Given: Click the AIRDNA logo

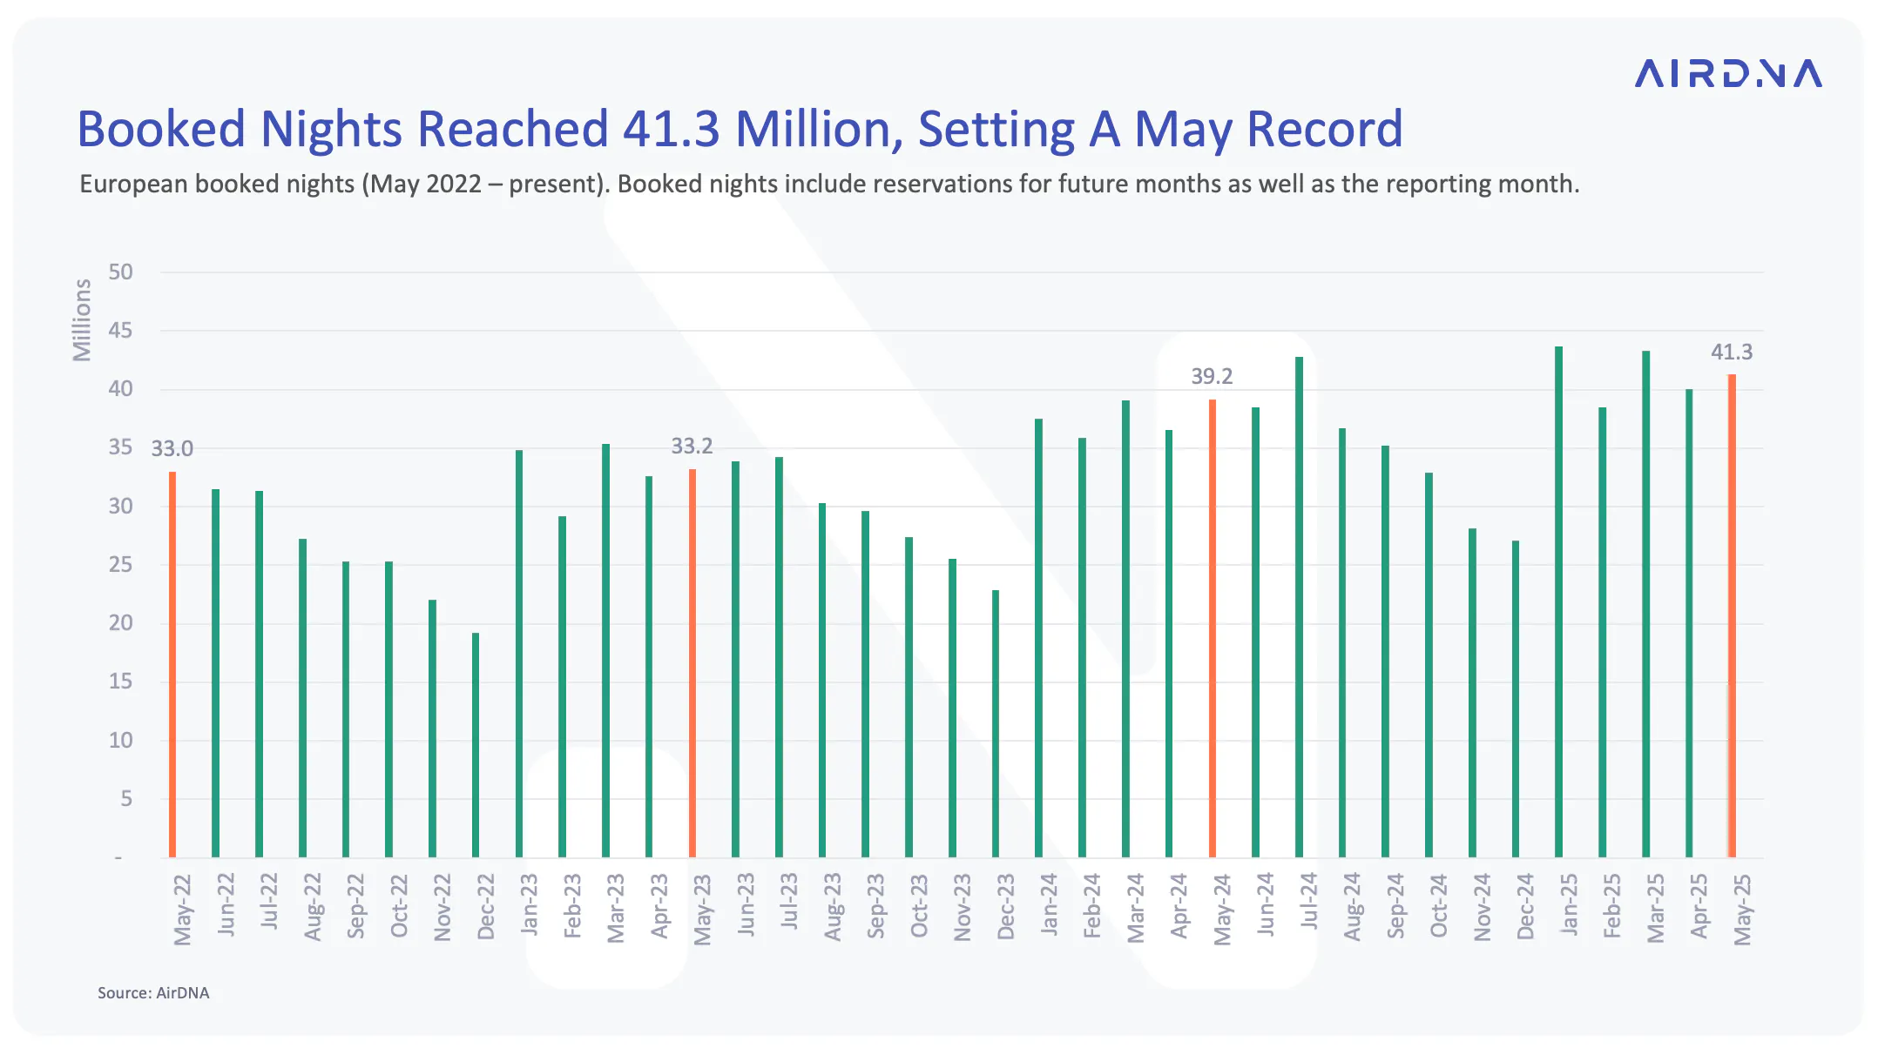Looking at the screenshot, I should 1728,74.
